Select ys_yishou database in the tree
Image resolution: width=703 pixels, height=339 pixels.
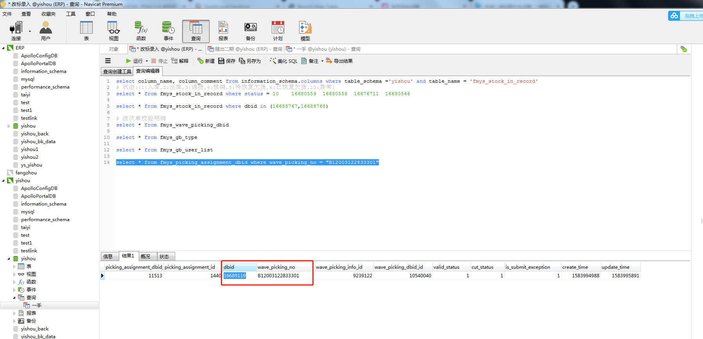coord(32,165)
